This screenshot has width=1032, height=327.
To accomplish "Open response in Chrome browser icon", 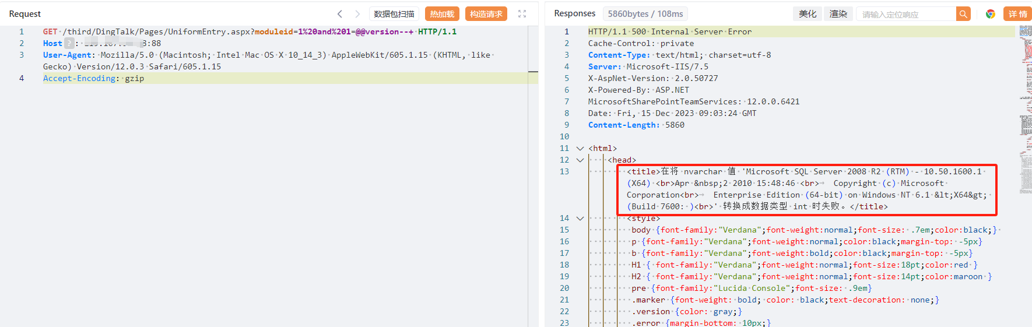I will coord(990,14).
